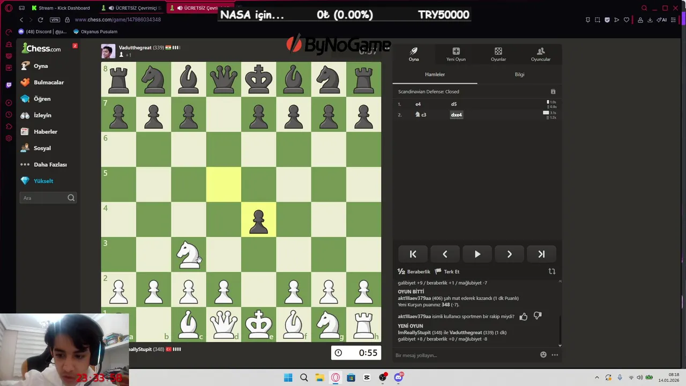Click the browser snapshot icon

tap(598, 20)
